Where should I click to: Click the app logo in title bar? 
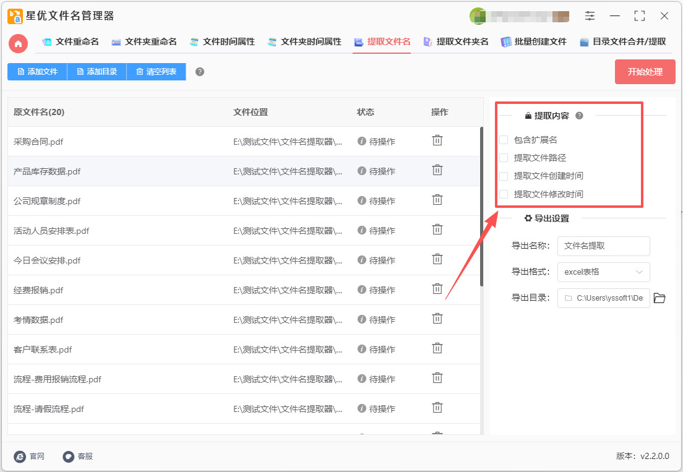(x=15, y=16)
